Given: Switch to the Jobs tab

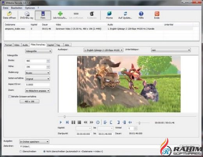Looking at the screenshot, I should click(x=67, y=45).
